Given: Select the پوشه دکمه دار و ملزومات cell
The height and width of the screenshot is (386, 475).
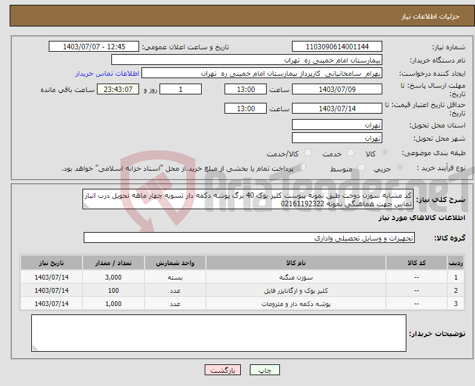Looking at the screenshot, I should tap(296, 304).
